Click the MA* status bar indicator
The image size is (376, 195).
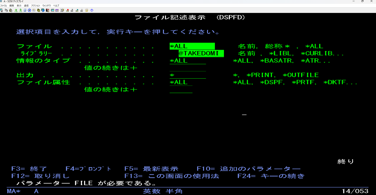click(14, 191)
